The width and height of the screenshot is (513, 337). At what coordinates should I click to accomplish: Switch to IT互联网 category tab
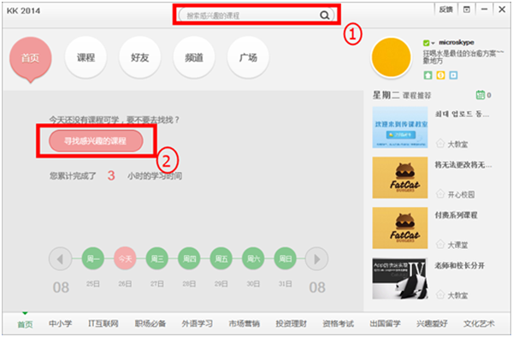point(103,323)
